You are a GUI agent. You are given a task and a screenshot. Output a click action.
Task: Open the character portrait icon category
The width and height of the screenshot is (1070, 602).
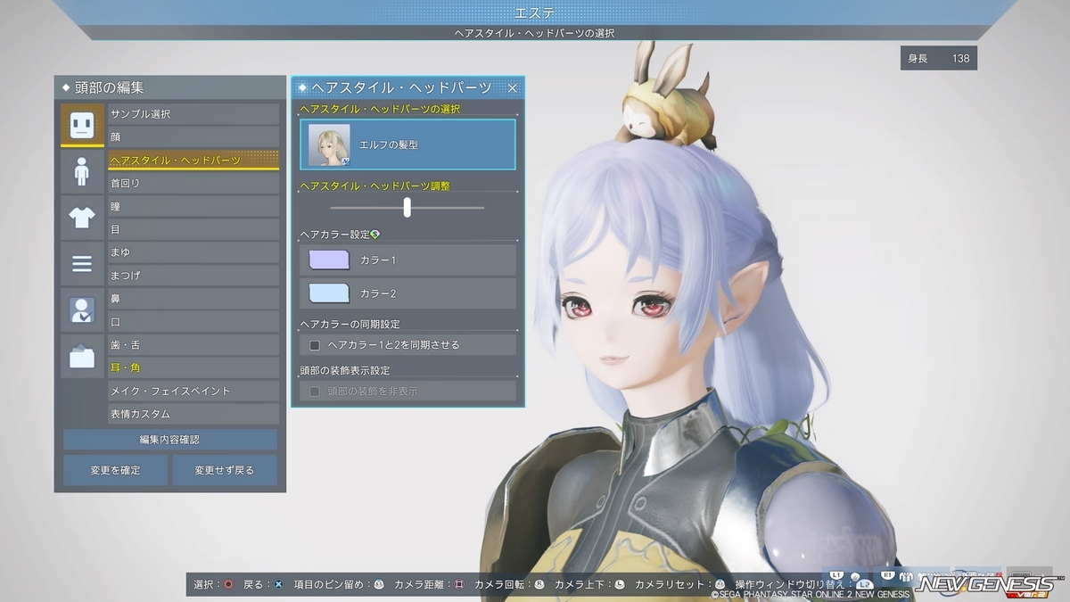coord(82,310)
